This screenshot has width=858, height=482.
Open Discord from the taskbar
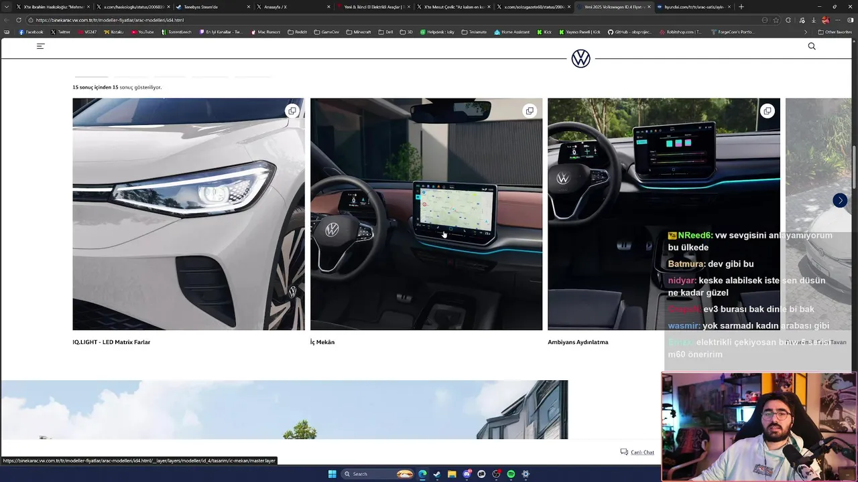[467, 474]
